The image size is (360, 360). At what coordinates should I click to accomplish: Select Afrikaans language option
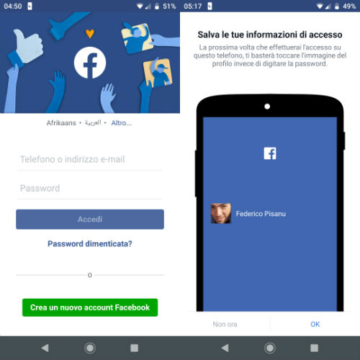coord(61,123)
